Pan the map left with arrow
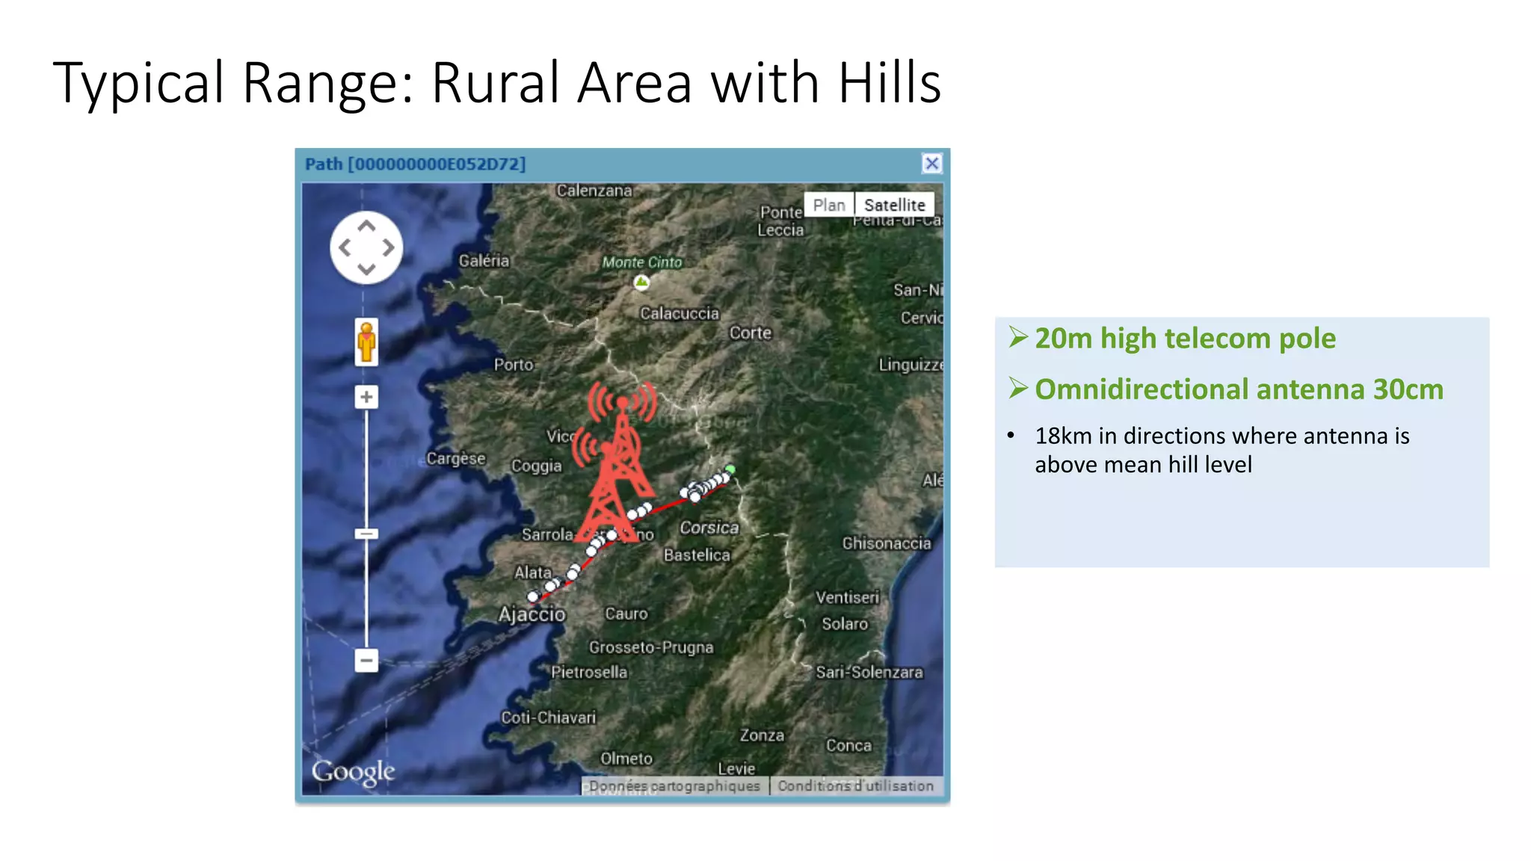 345,247
